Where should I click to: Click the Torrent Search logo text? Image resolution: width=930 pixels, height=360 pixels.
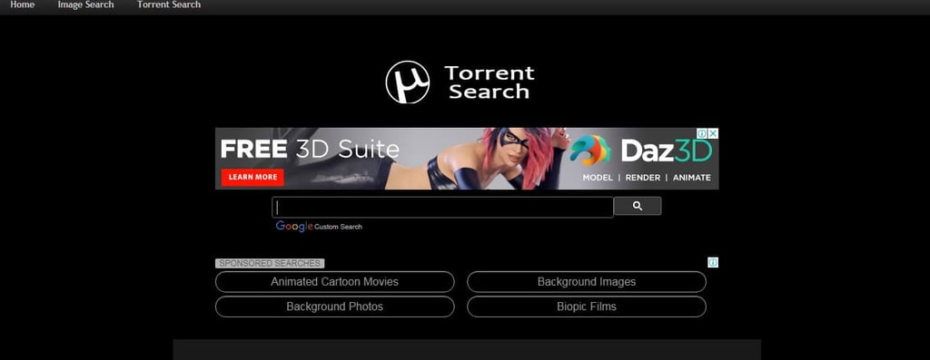click(490, 83)
